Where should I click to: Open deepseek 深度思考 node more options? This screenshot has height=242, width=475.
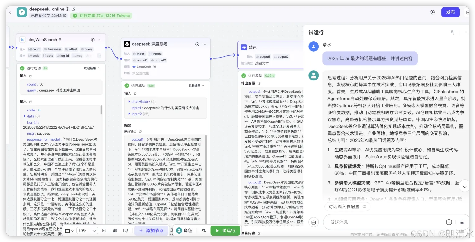click(x=204, y=44)
